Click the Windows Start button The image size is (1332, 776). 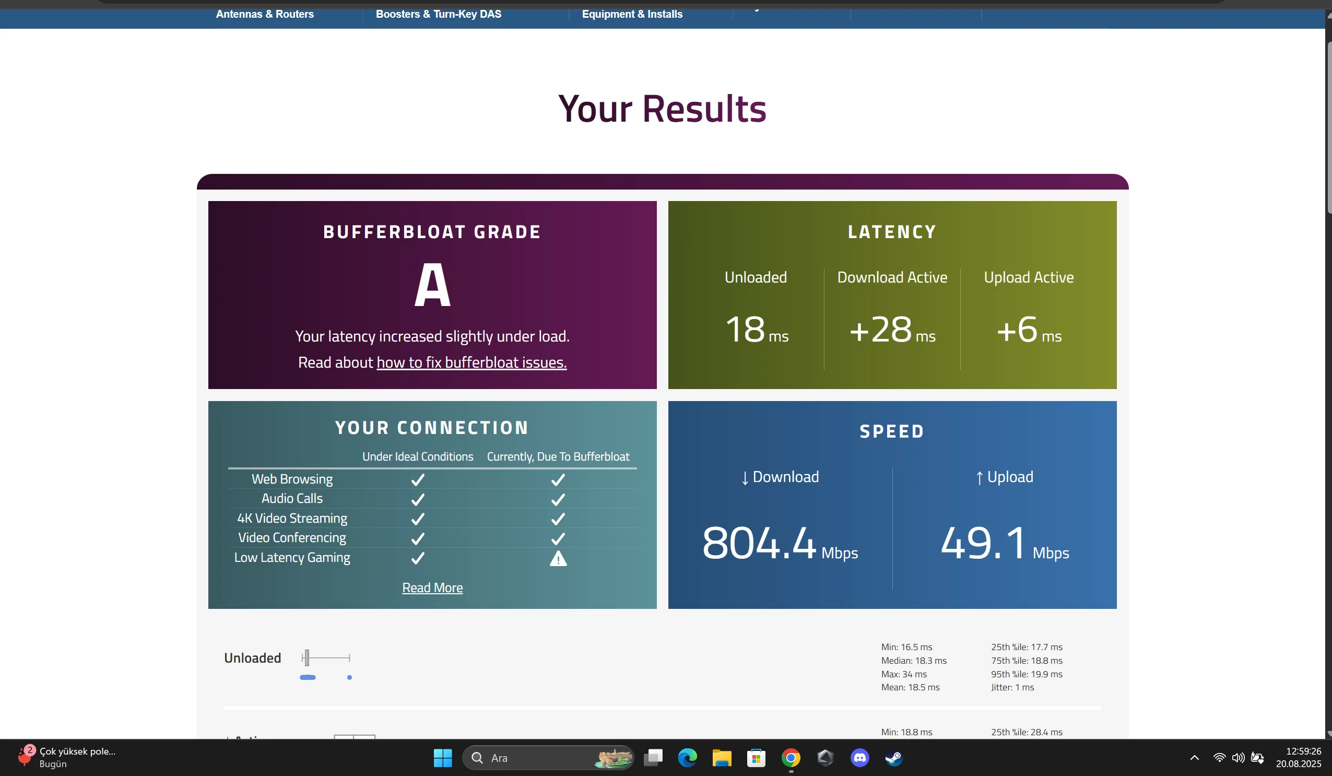click(x=442, y=758)
